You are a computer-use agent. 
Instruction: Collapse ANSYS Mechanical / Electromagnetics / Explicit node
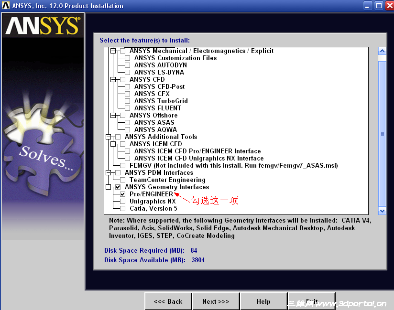coord(113,51)
